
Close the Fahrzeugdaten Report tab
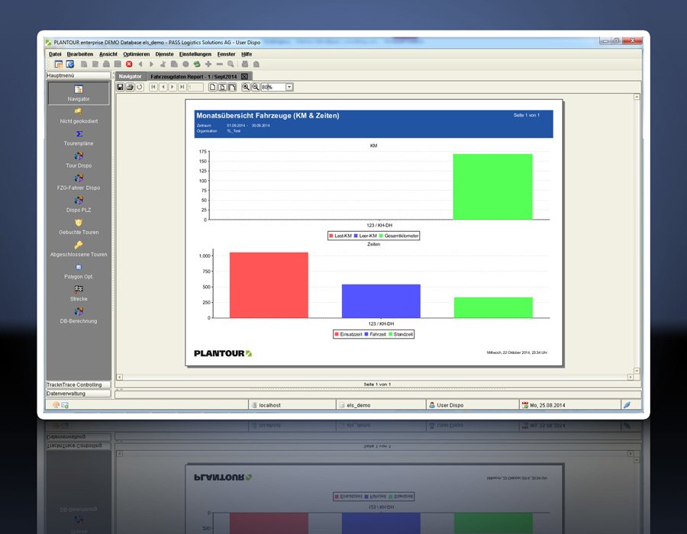[244, 76]
